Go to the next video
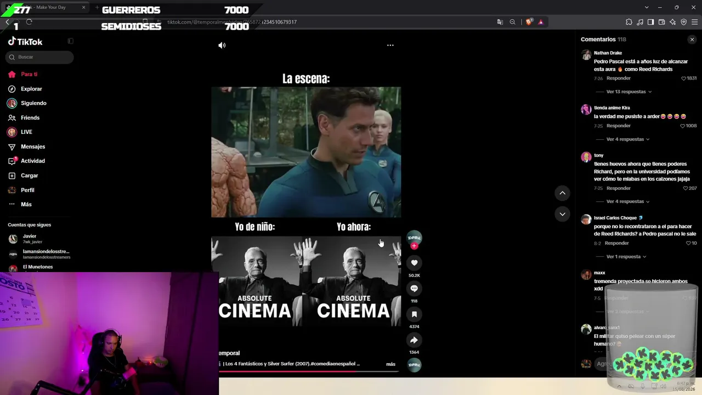The height and width of the screenshot is (395, 702). pos(562,214)
